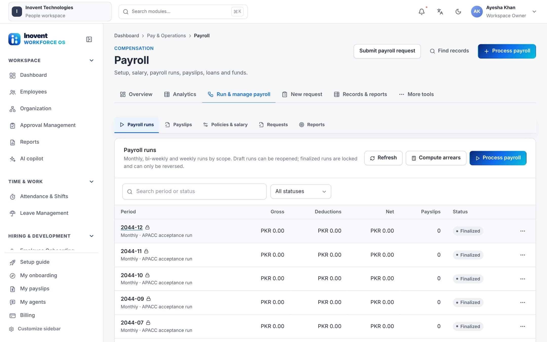Open the All statuses dropdown
Image resolution: width=547 pixels, height=342 pixels.
click(301, 192)
